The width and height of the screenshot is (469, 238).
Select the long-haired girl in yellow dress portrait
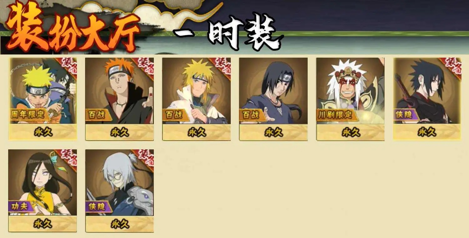pyautogui.click(x=43, y=182)
